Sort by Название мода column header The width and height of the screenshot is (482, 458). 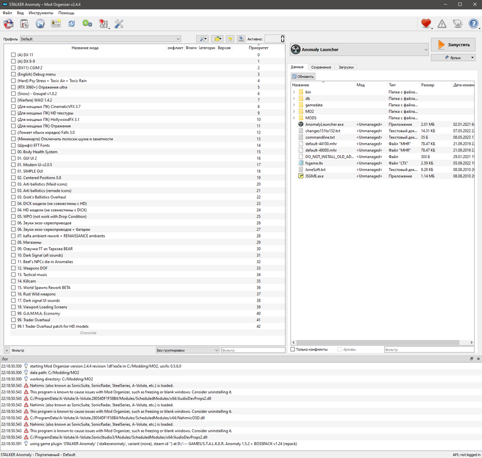click(85, 48)
